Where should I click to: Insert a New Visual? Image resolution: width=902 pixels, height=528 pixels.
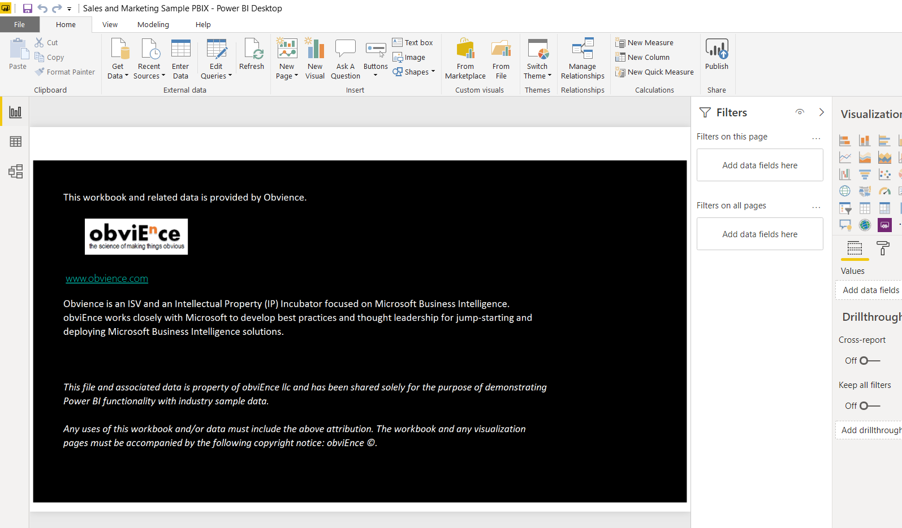pyautogui.click(x=315, y=59)
